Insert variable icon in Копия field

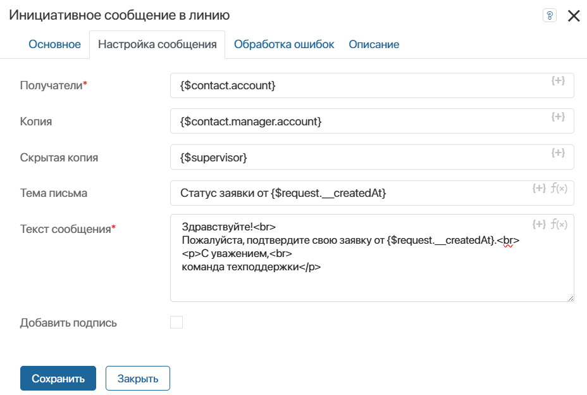click(558, 116)
